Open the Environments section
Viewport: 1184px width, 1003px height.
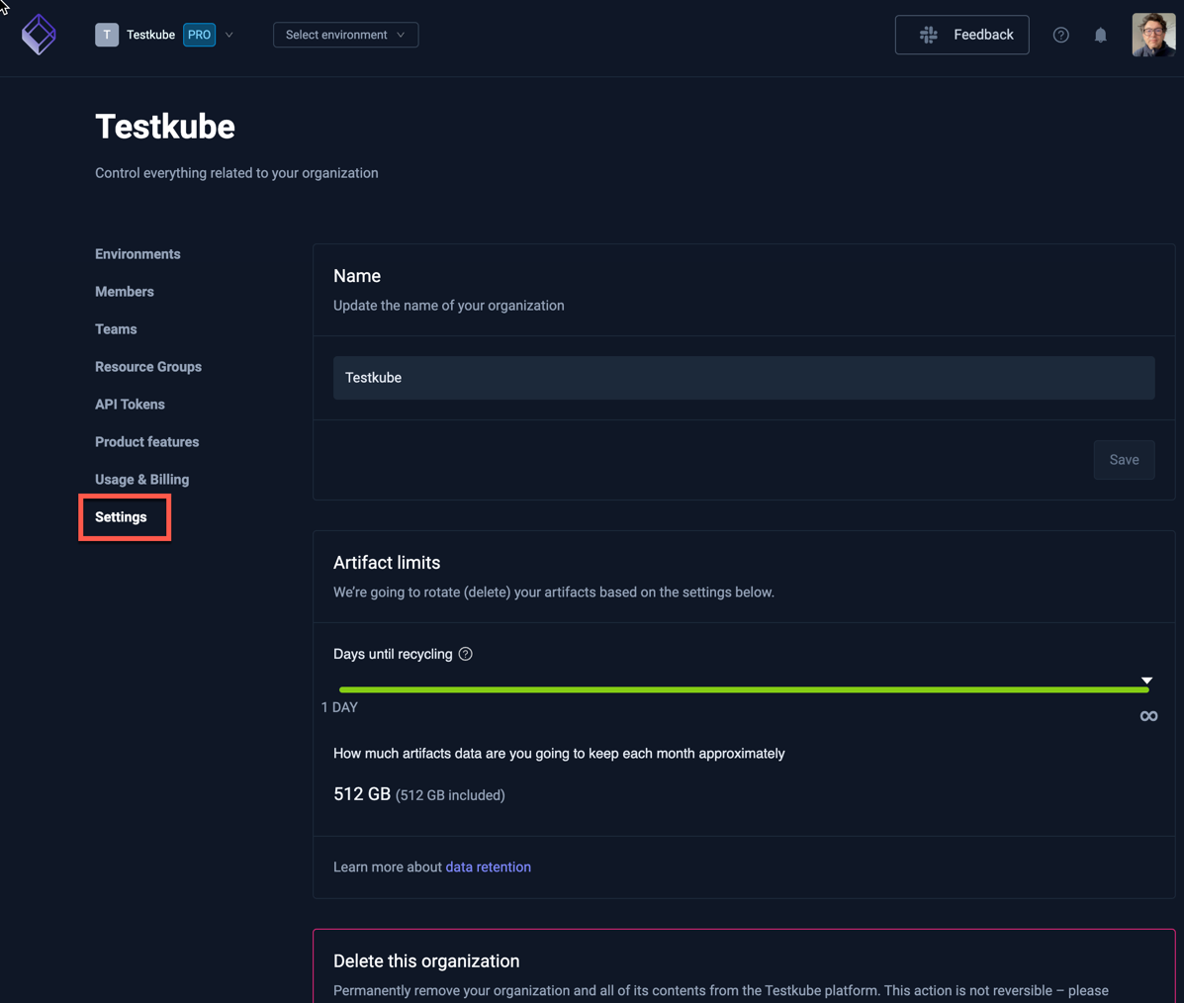(137, 254)
